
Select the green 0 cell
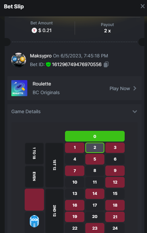pos(95,136)
